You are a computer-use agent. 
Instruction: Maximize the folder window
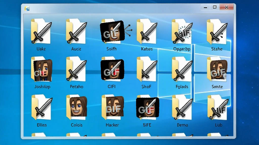coord(214,7)
